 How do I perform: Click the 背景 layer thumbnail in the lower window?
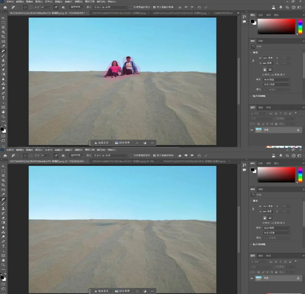259,278
